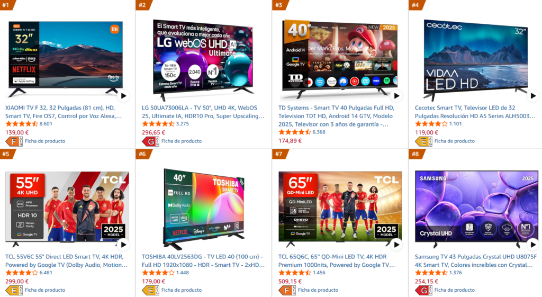Play the TCL 65Q6C product video
542x297 pixels.
pyautogui.click(x=396, y=245)
